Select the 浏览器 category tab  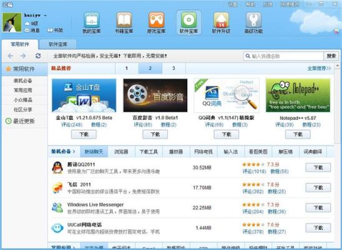(x=121, y=151)
